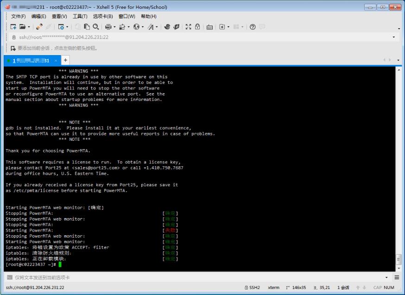Open the 查看(V) menu

[59, 16]
